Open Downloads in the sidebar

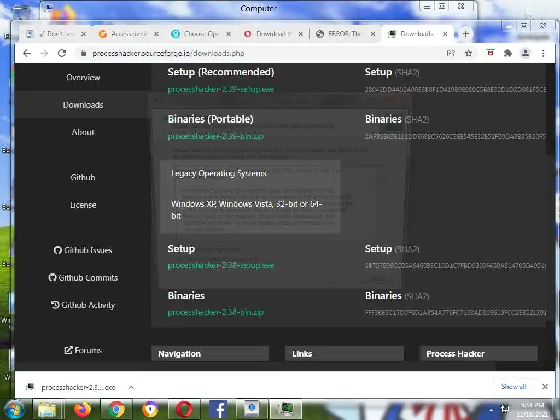coord(83,104)
